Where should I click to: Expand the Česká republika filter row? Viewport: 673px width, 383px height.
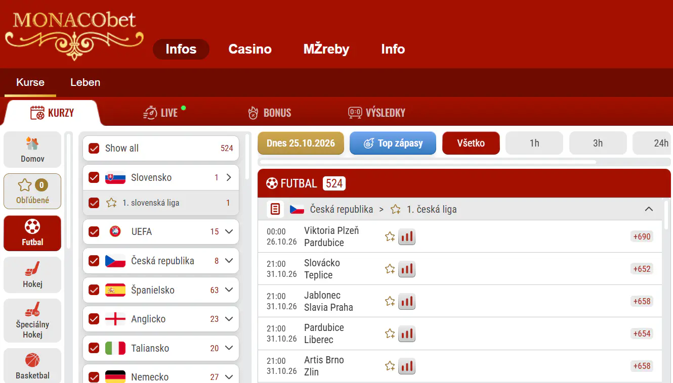229,261
